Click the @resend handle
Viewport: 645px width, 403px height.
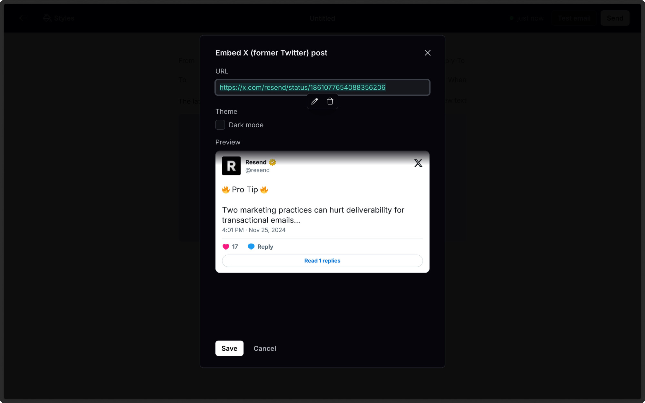257,170
